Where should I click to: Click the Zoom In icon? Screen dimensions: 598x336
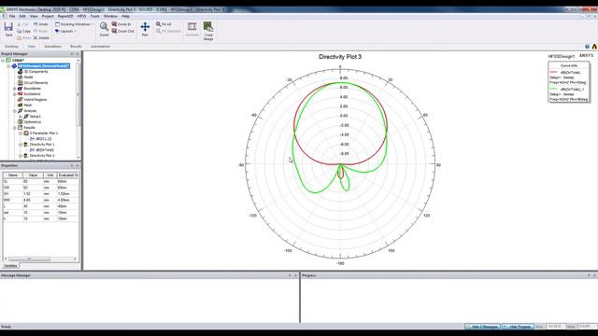point(114,24)
